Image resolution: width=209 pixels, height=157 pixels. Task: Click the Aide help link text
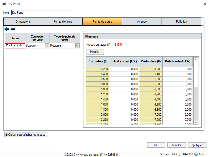pos(201,154)
